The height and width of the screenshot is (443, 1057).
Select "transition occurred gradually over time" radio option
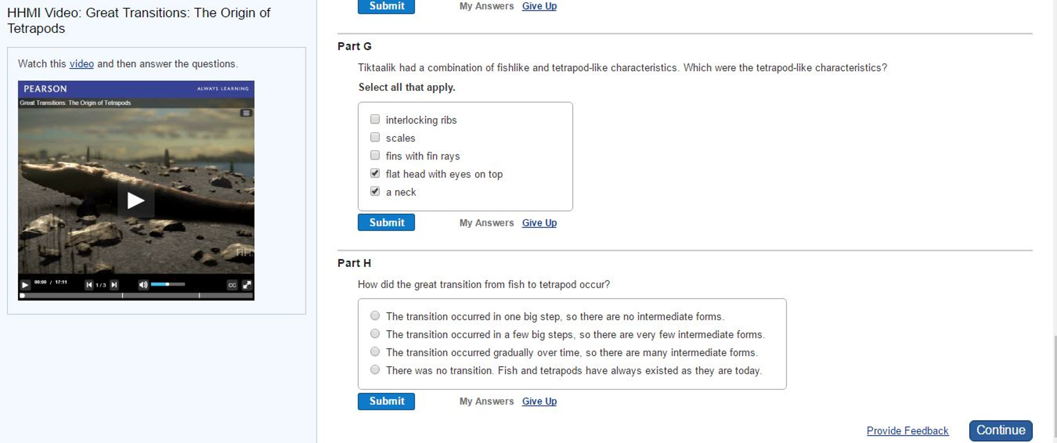pyautogui.click(x=375, y=352)
